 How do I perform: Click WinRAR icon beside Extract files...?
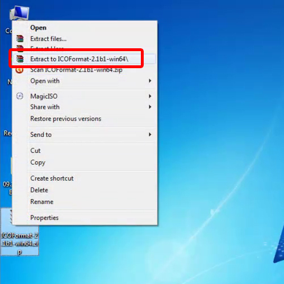click(20, 39)
